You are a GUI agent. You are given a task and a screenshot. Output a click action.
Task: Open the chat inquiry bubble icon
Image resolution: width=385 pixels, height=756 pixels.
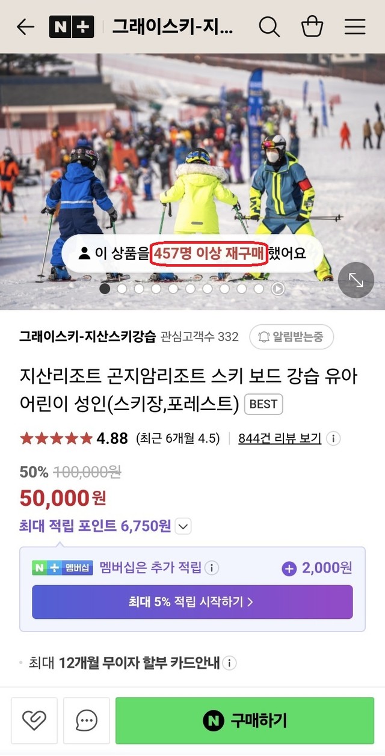tap(87, 720)
